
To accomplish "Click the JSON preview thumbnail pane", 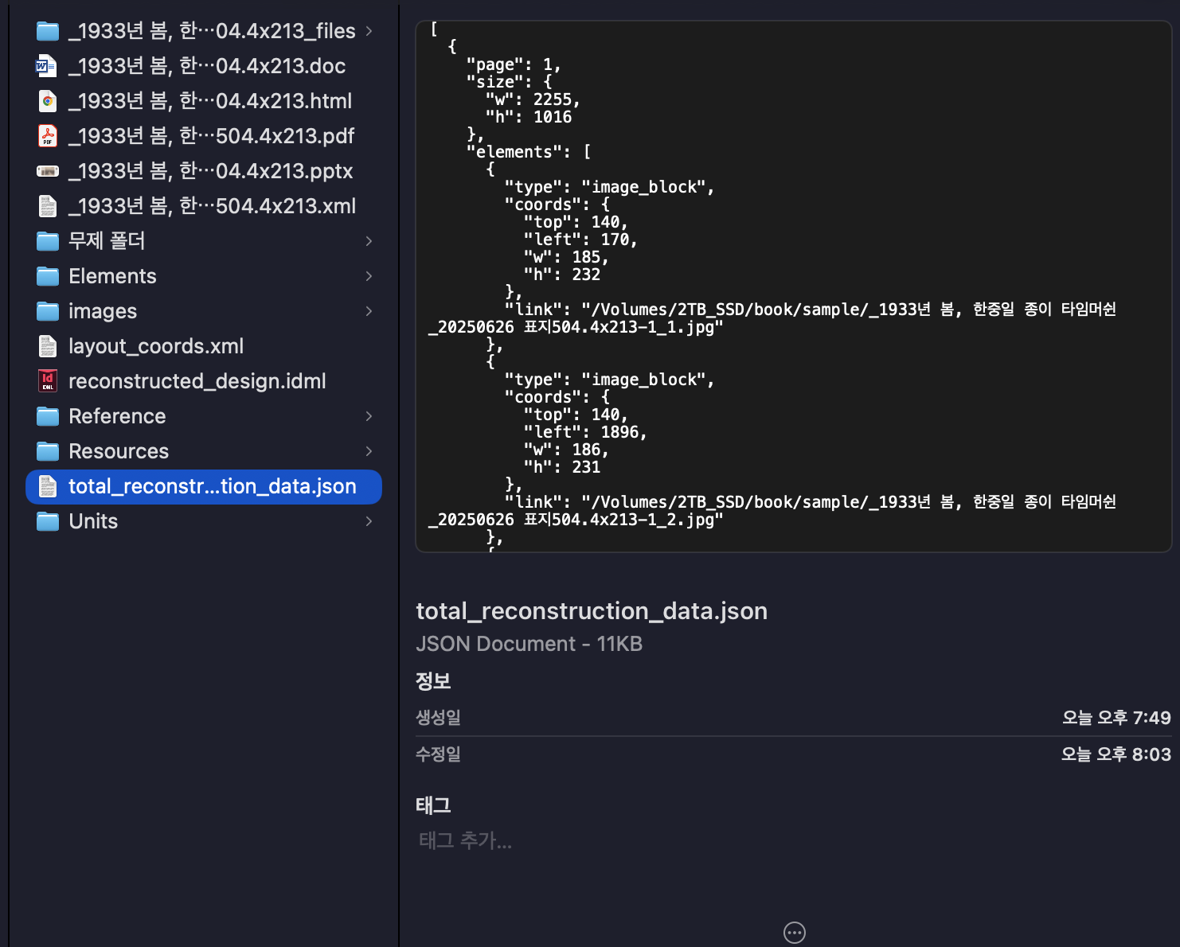I will tap(794, 286).
